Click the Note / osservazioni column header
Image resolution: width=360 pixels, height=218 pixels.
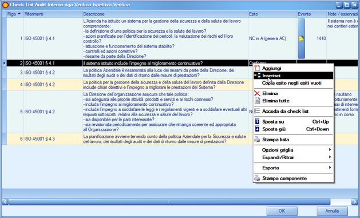pos(343,14)
